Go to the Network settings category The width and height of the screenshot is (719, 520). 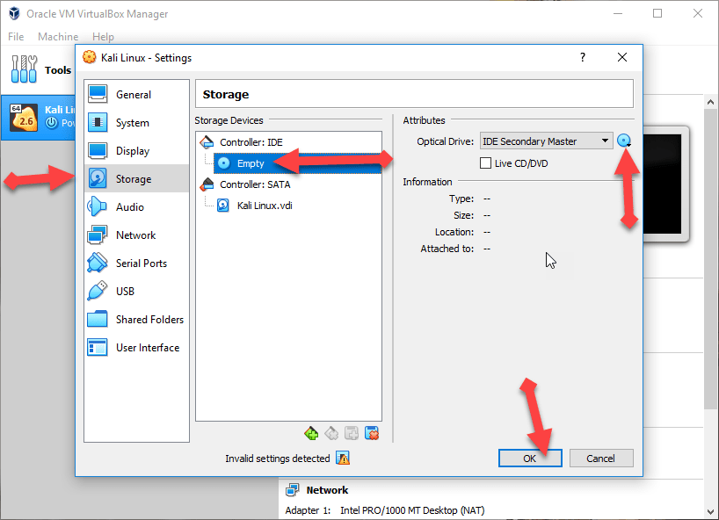tap(135, 235)
